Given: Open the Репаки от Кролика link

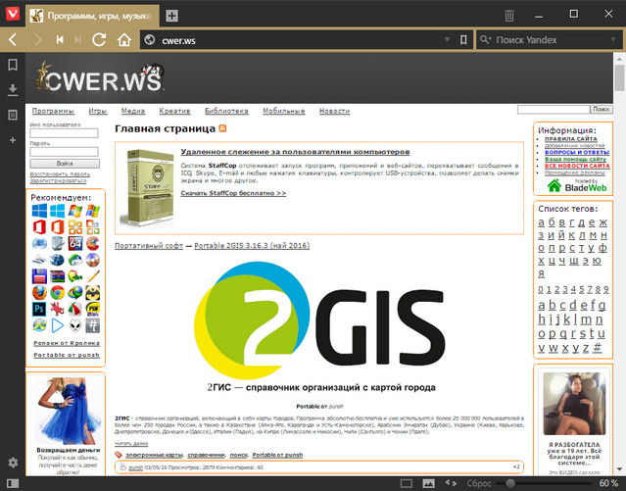Looking at the screenshot, I should click(67, 343).
